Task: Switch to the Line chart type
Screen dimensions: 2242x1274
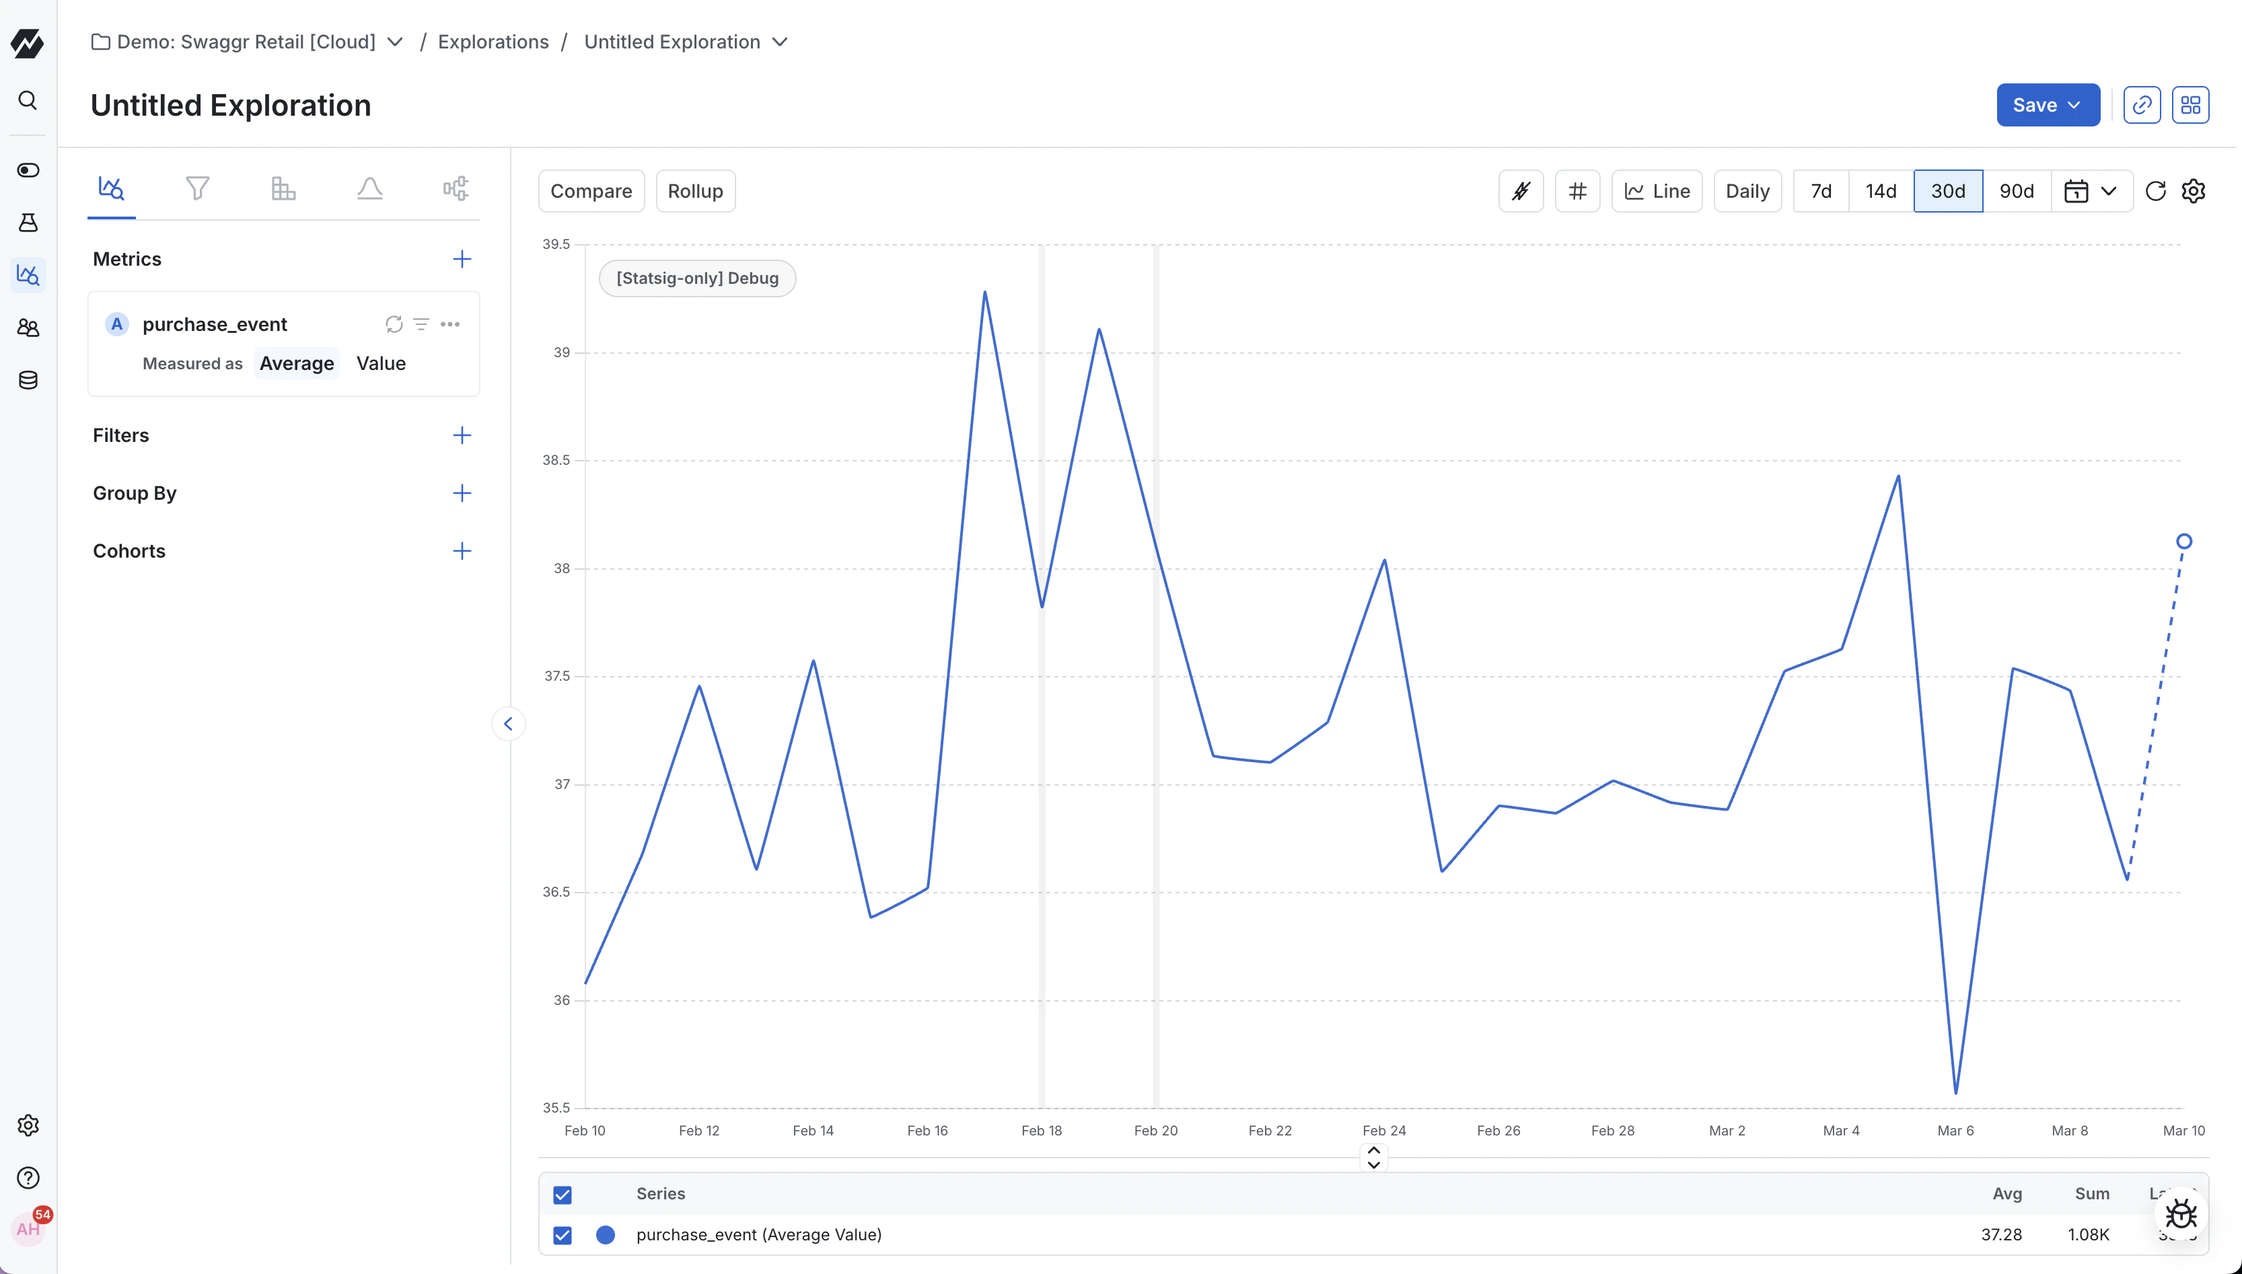Action: [1657, 191]
